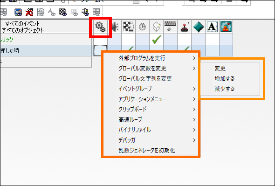Select the green クリック event row
This screenshot has width=275, height=186.
[x=46, y=40]
